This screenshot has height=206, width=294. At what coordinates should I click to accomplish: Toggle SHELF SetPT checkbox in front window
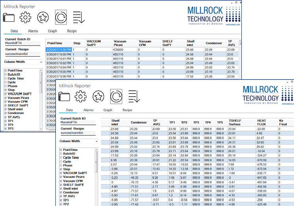pos(61,185)
